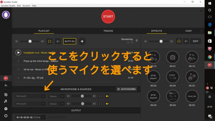Toggle playlist headphone preview
The height and width of the screenshot is (121, 215).
coord(50,41)
